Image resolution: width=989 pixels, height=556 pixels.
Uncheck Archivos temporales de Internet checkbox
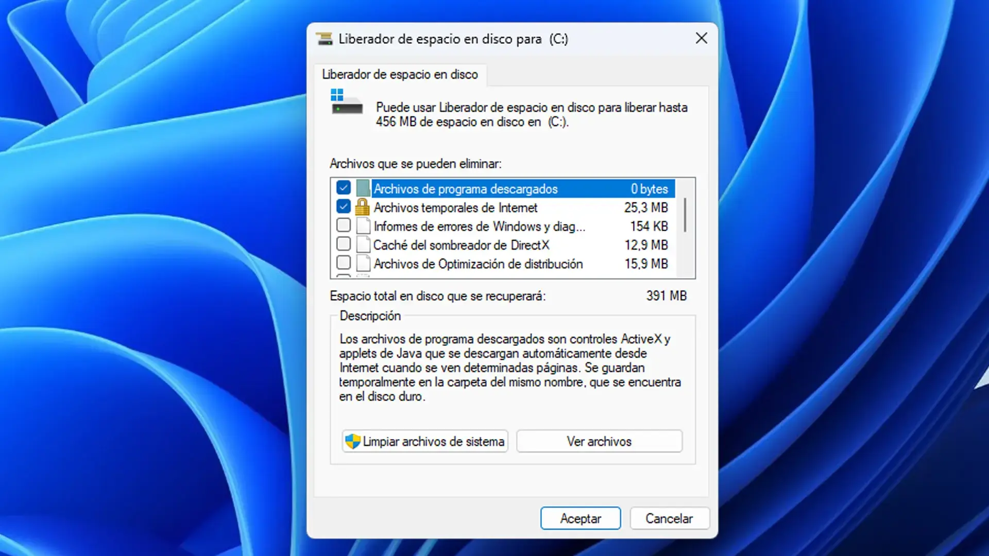[x=344, y=207]
